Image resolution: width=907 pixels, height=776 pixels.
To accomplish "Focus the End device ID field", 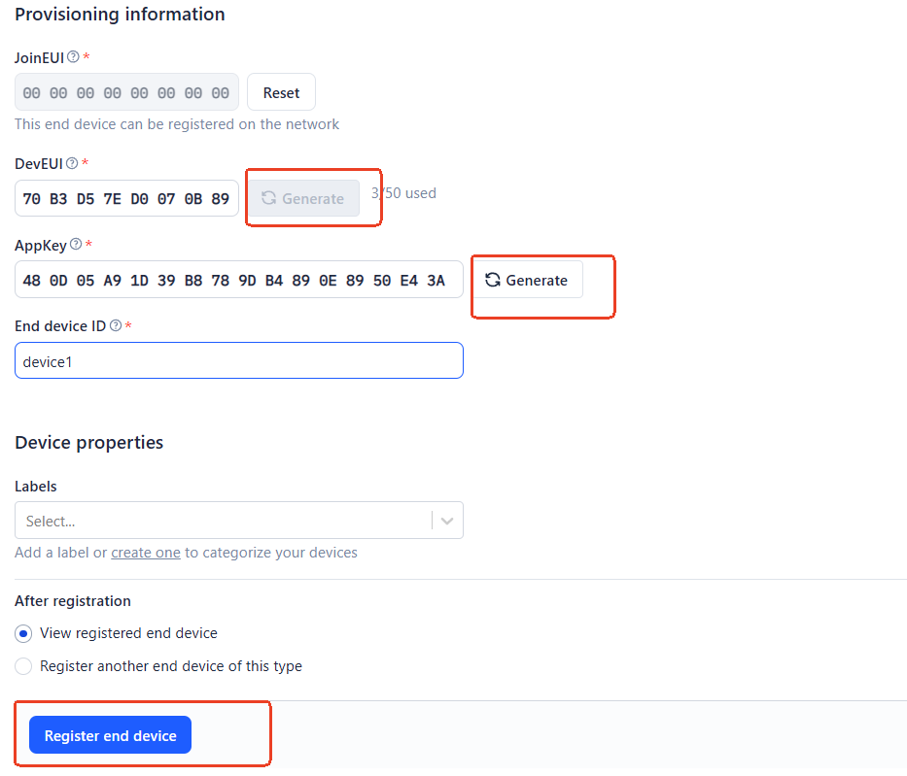I will pos(239,360).
